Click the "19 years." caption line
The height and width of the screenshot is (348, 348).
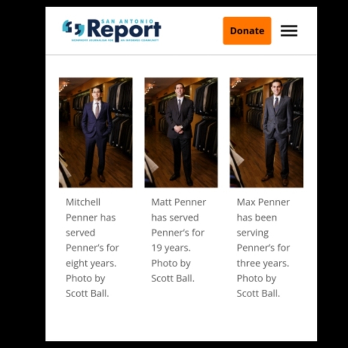pos(171,248)
